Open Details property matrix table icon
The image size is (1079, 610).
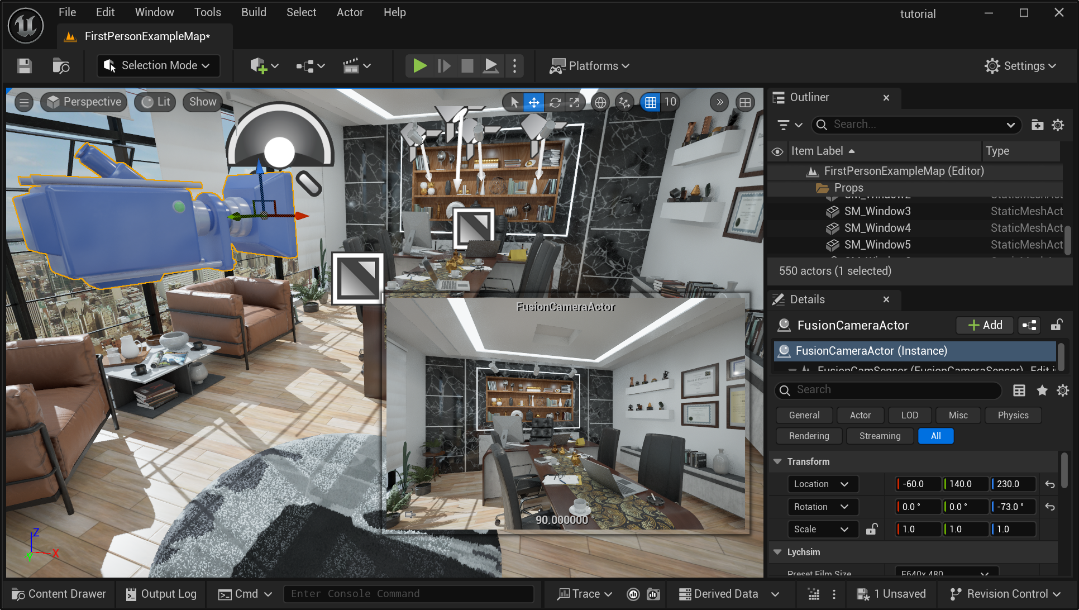coord(1019,390)
